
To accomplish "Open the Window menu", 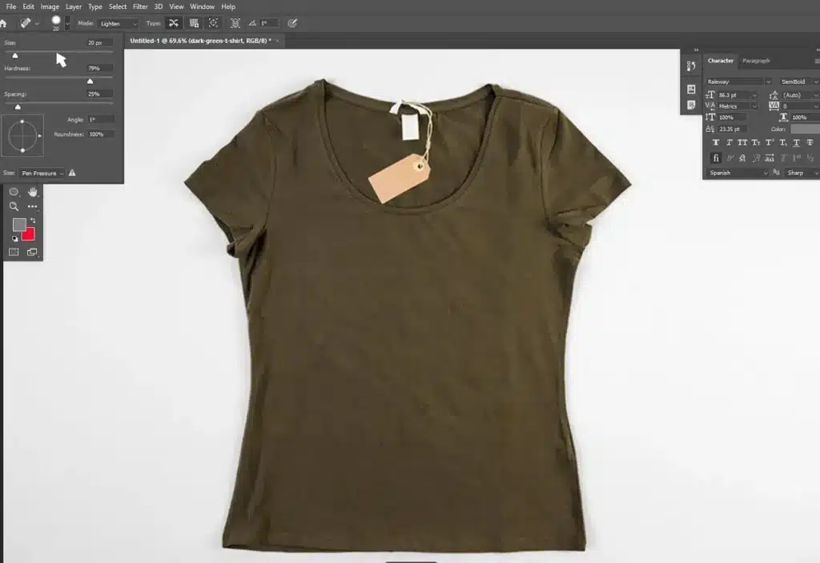I will tap(202, 6).
